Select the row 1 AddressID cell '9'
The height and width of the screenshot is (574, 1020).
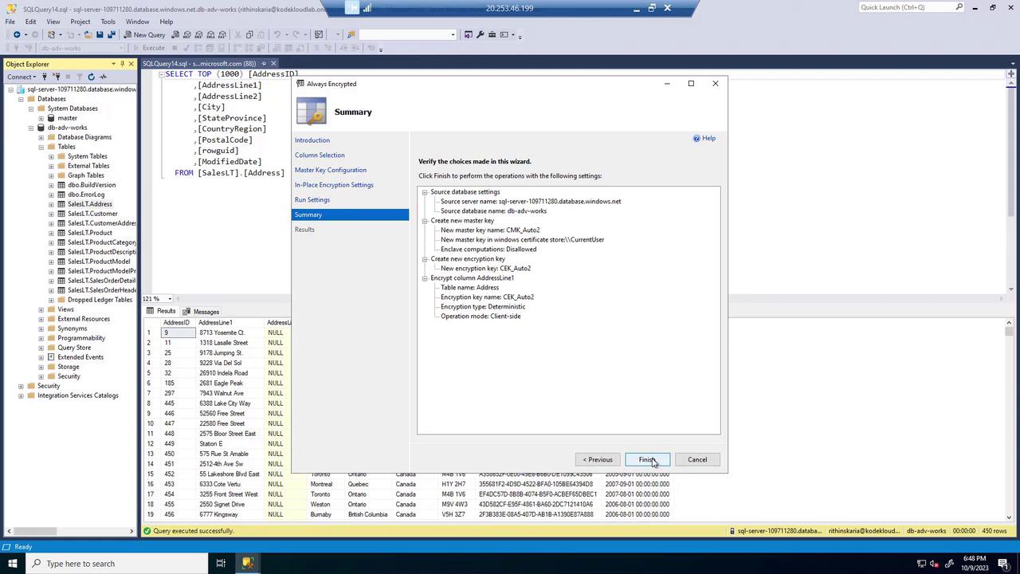pyautogui.click(x=178, y=332)
